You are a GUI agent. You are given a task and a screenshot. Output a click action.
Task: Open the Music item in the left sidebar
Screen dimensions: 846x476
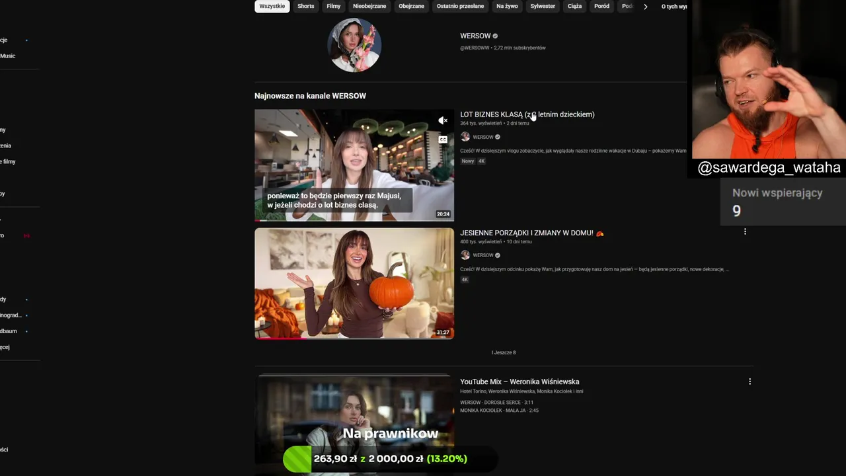[8, 56]
